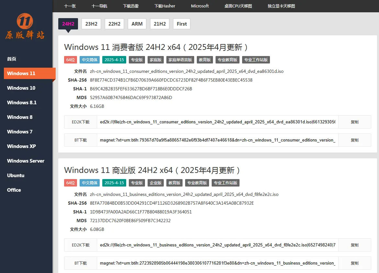This screenshot has width=379, height=273.
Task: Click the 2025-4-15 date tag
Action: point(114,60)
